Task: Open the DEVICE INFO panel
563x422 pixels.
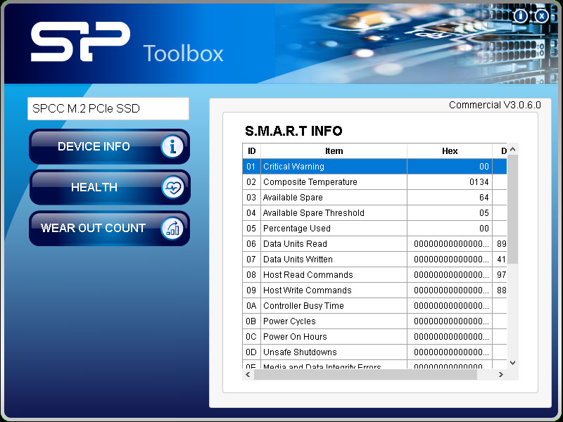Action: [x=109, y=146]
